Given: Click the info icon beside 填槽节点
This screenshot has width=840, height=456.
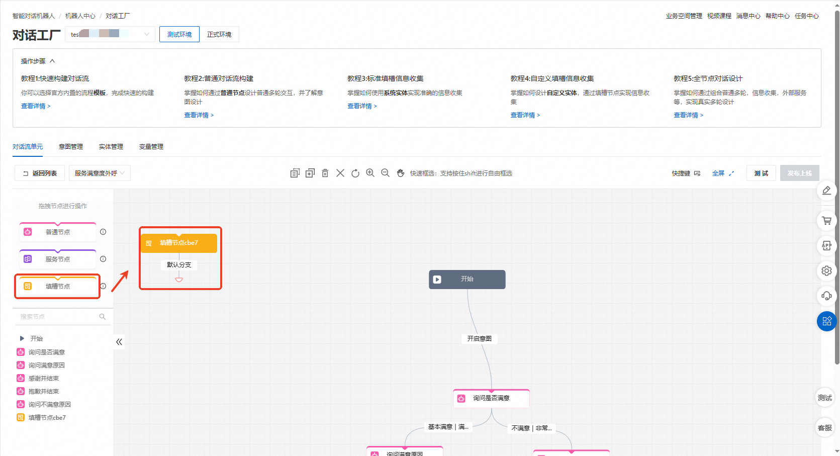Looking at the screenshot, I should coord(103,286).
